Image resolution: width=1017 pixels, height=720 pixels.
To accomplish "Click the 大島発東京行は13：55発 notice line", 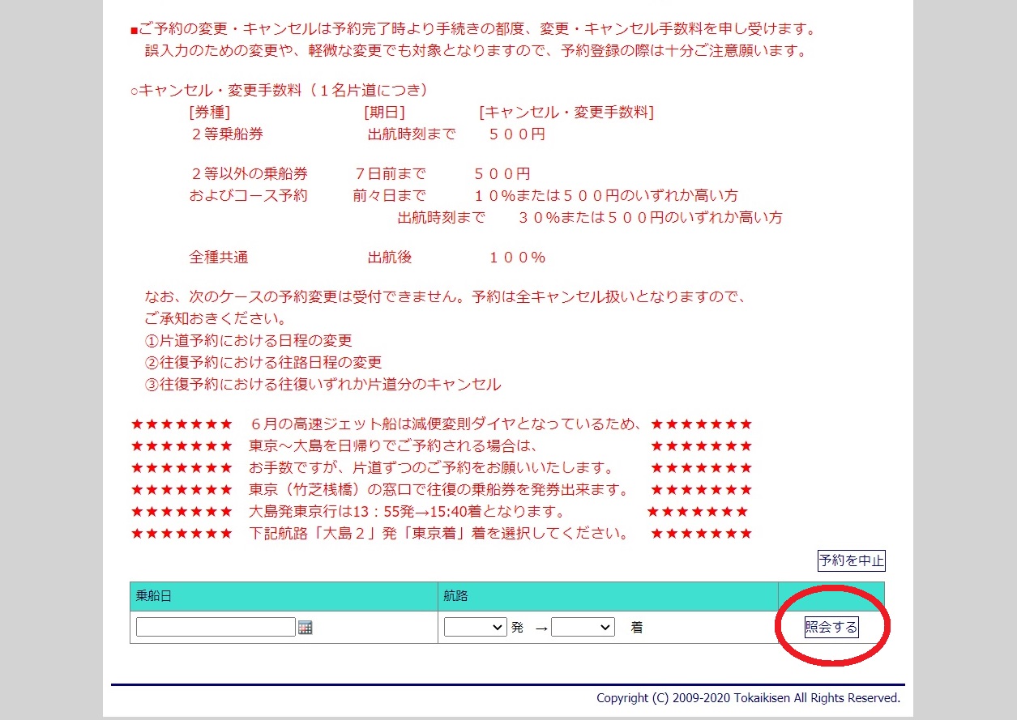I will [407, 512].
